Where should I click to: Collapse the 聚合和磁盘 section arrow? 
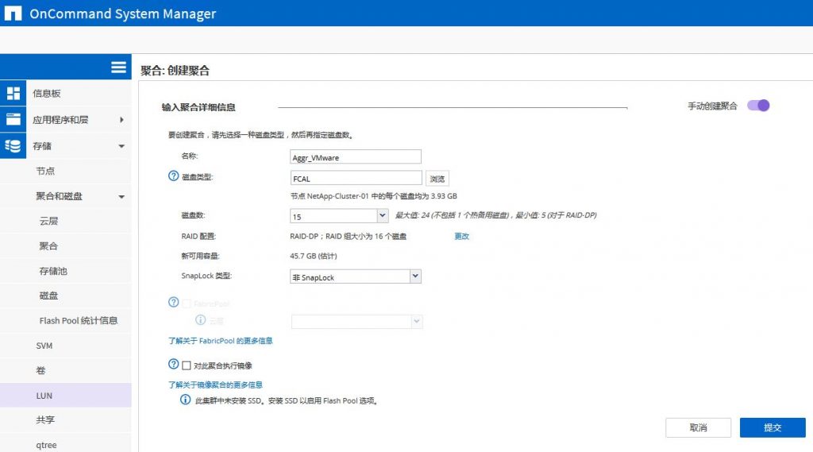click(121, 197)
